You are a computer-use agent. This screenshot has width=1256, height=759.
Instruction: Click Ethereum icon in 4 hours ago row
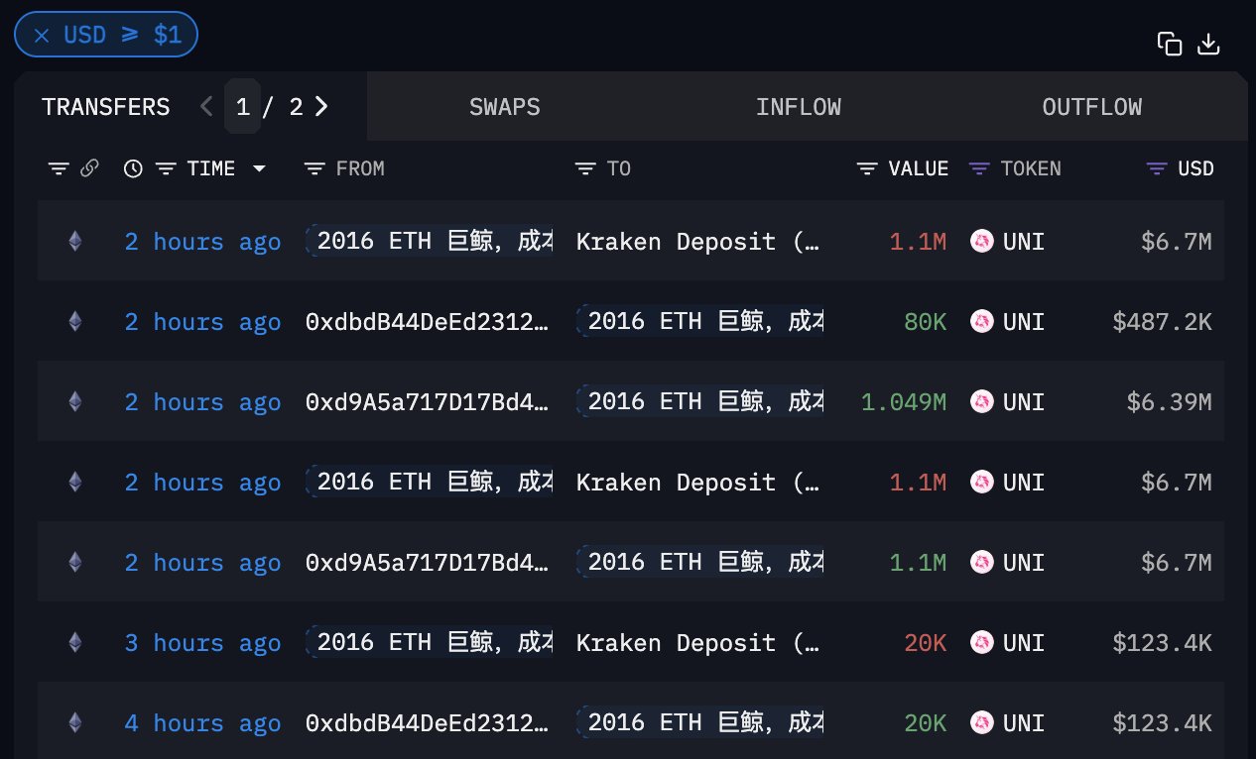click(x=74, y=722)
